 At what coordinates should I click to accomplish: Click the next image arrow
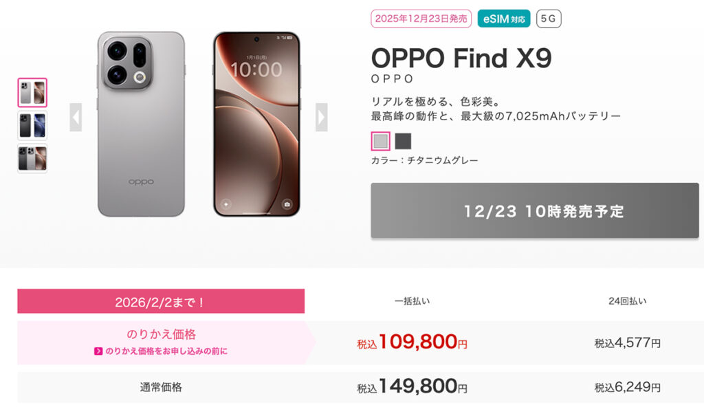pos(321,117)
